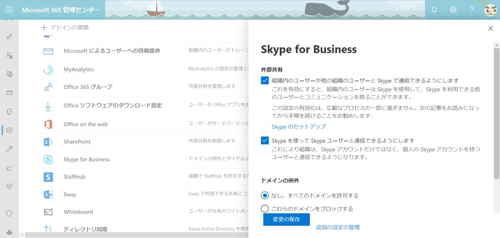
Task: Click 変更の保存 button
Action: pos(286,219)
